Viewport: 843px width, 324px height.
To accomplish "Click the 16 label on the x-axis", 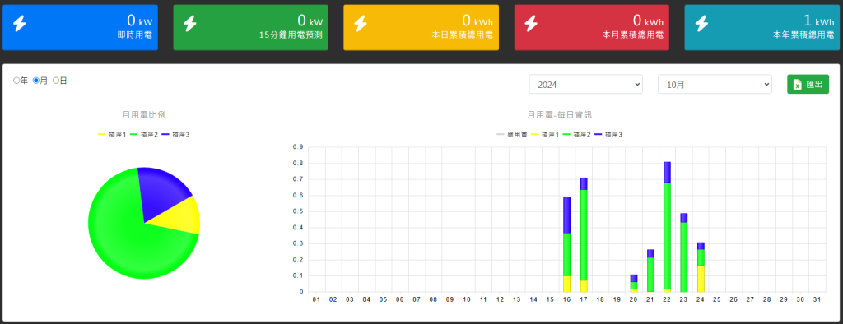I will (x=566, y=299).
